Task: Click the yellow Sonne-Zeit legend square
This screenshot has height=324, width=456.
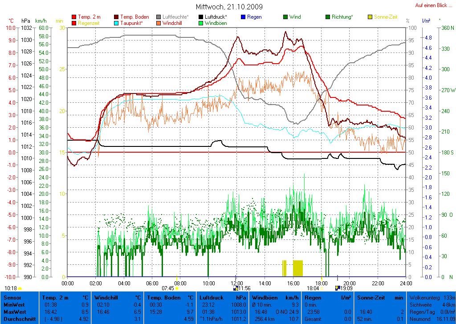Action: coord(370,17)
